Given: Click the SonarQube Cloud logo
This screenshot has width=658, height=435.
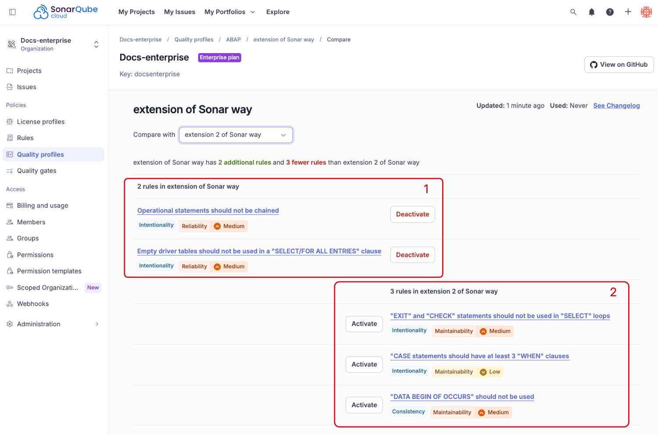Looking at the screenshot, I should click(x=65, y=12).
